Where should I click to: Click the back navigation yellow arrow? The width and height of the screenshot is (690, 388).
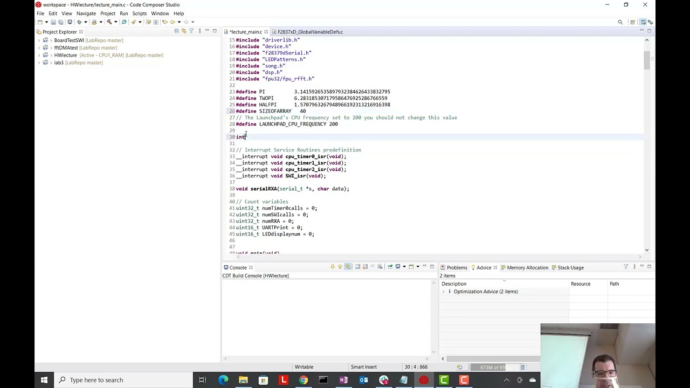click(172, 22)
